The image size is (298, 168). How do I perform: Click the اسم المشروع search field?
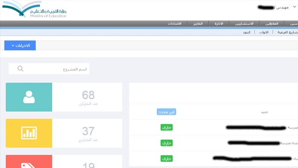coord(49,69)
